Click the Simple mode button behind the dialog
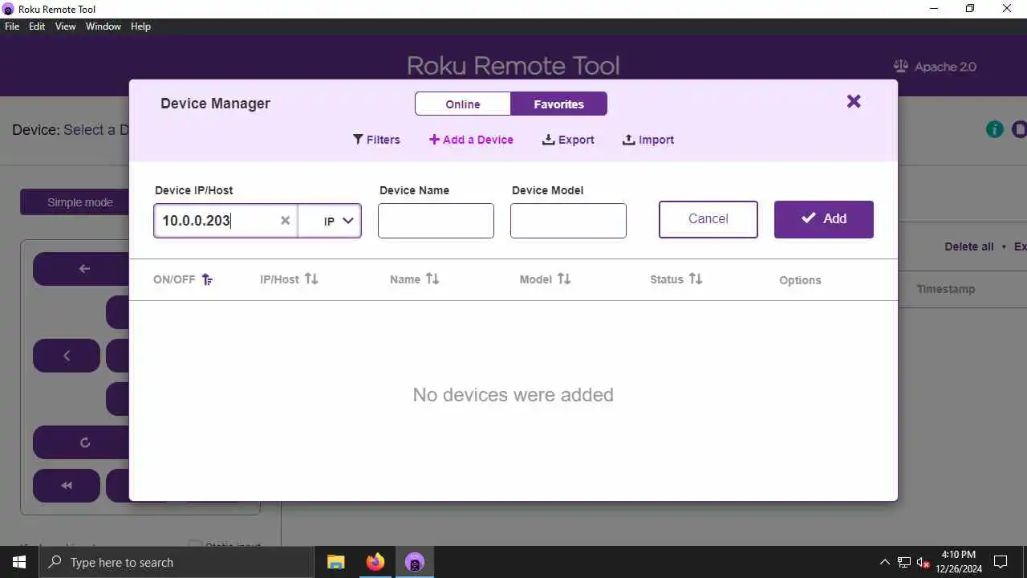 [75, 202]
